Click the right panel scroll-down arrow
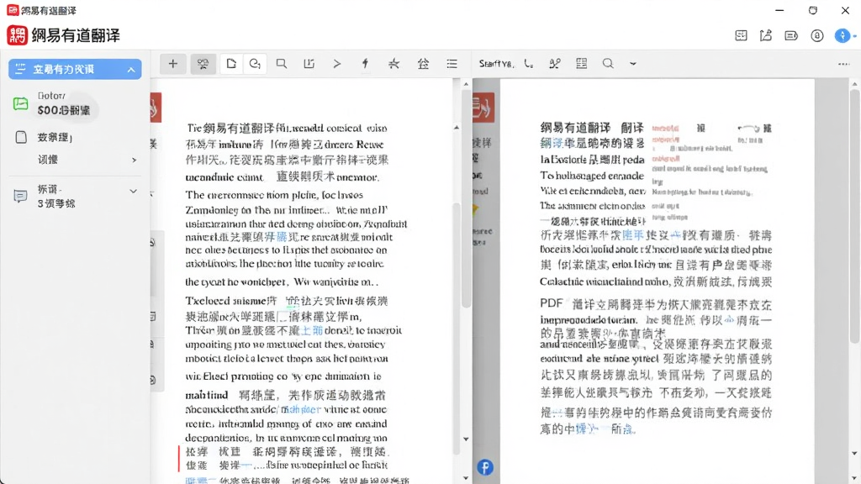The image size is (861, 484). click(x=854, y=453)
